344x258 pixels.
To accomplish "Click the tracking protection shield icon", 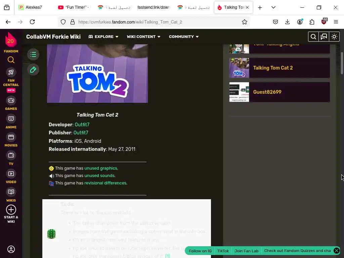I will [63, 22].
